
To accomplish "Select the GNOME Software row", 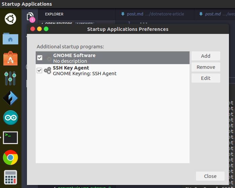I will coord(112,58).
